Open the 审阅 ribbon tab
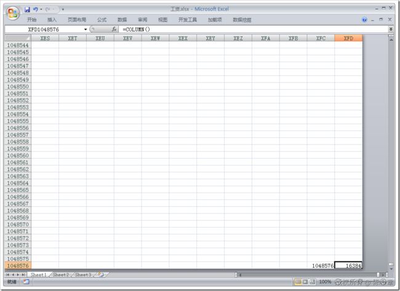400x291 pixels. (143, 20)
